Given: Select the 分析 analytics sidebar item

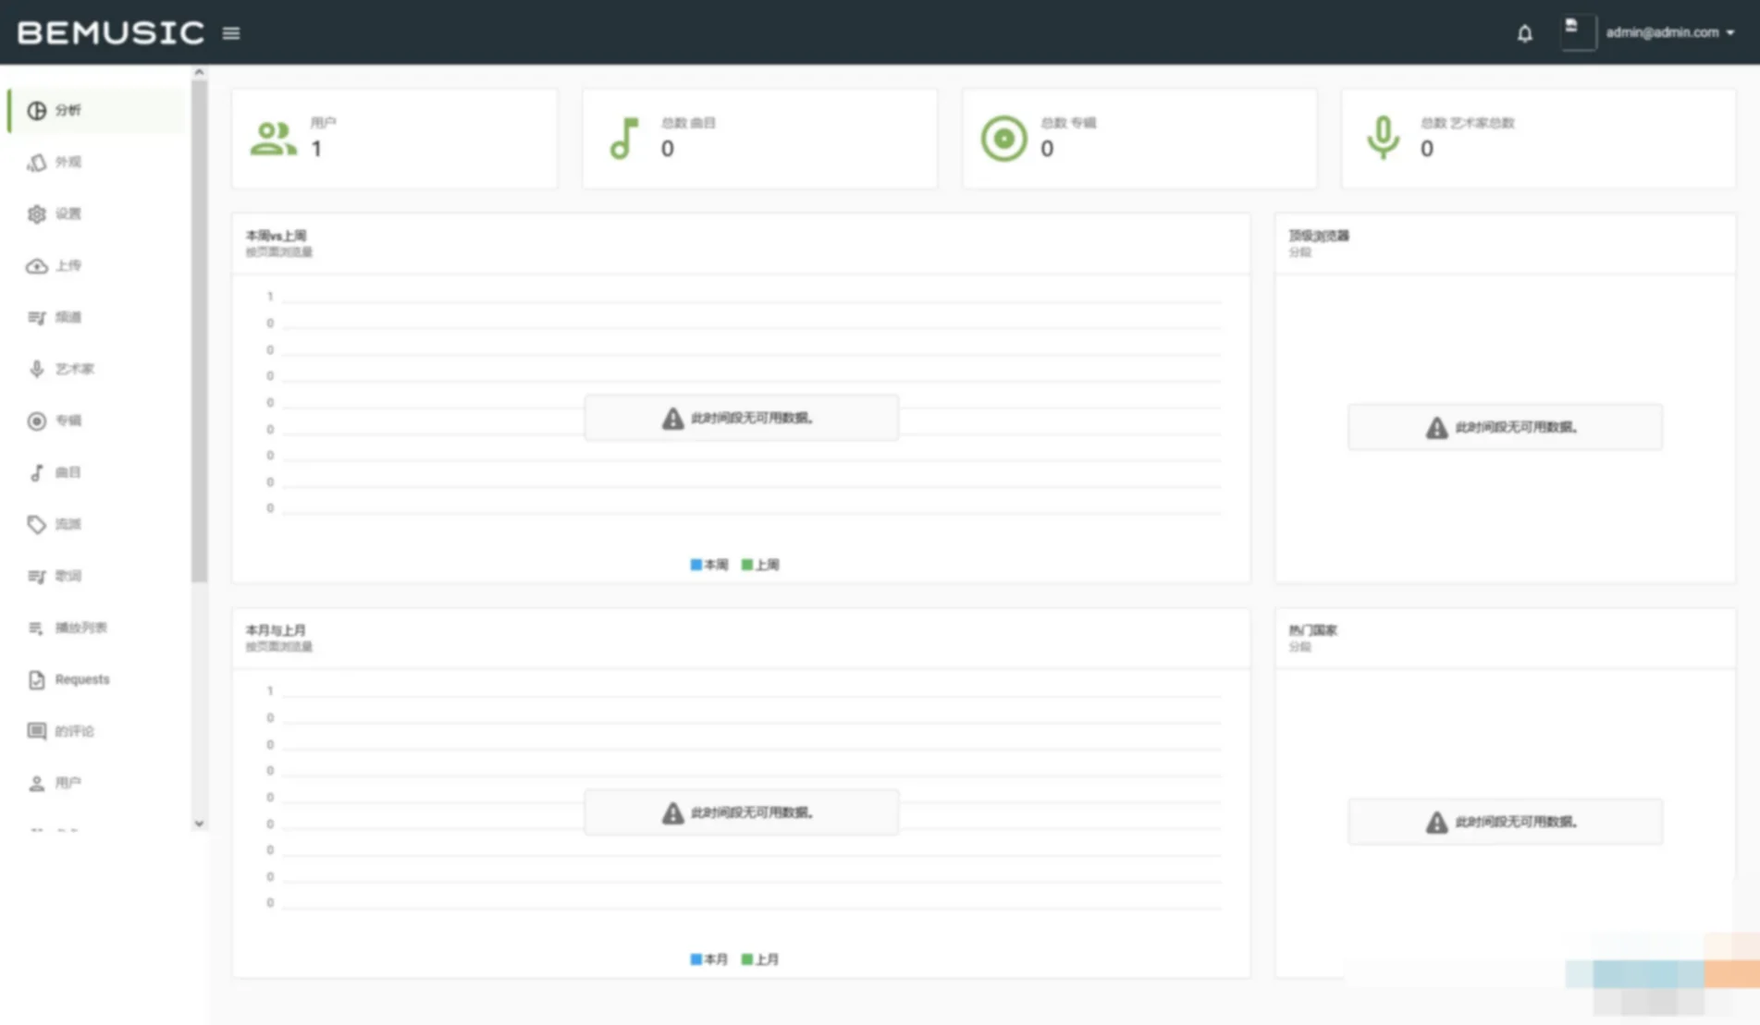Looking at the screenshot, I should pyautogui.click(x=96, y=111).
